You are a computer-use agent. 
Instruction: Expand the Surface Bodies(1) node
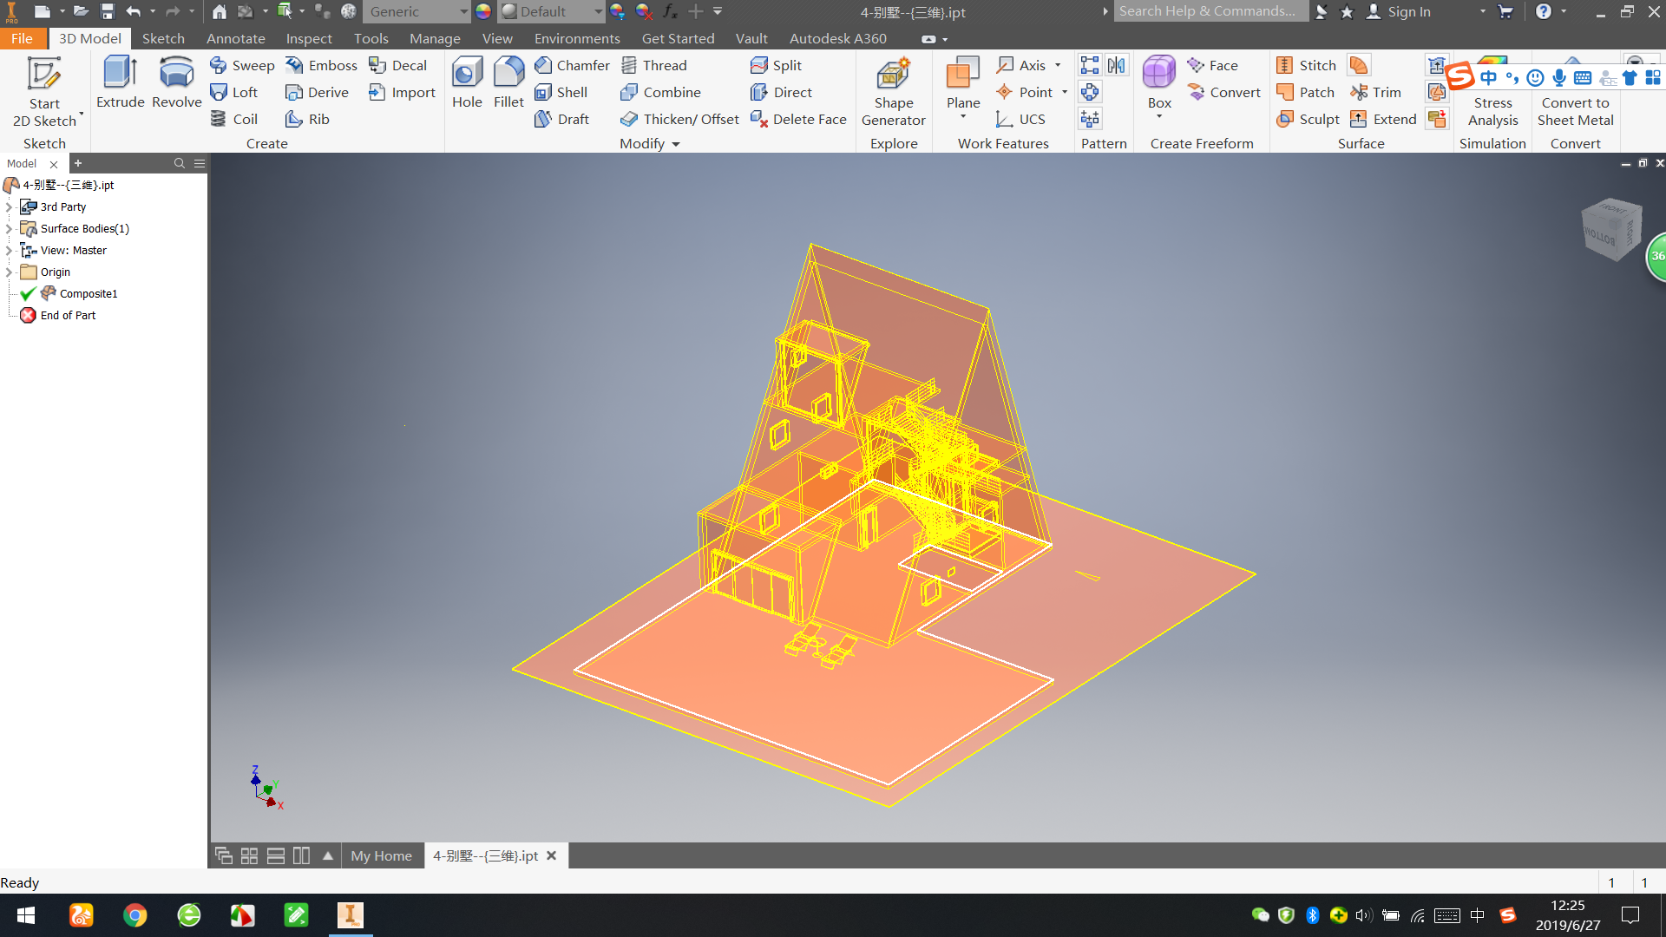coord(10,229)
